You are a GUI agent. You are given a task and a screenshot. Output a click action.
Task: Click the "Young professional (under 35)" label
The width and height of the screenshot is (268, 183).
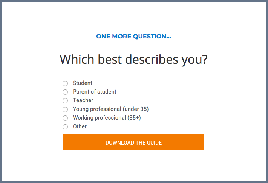click(x=111, y=109)
